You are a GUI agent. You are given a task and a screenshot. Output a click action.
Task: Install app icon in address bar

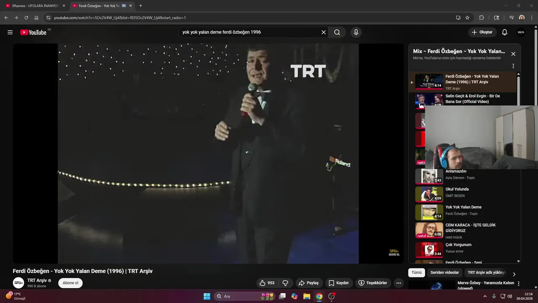(x=458, y=18)
